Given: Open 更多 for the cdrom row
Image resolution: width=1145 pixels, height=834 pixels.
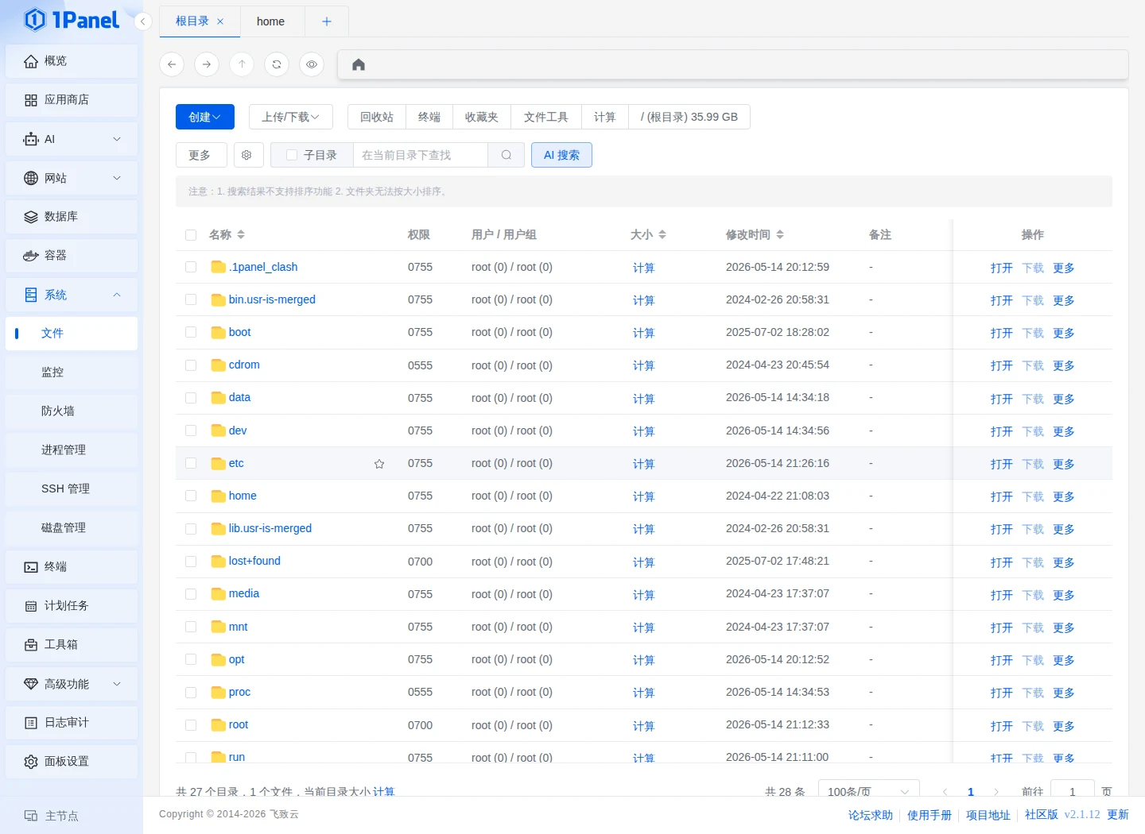Looking at the screenshot, I should [1064, 366].
